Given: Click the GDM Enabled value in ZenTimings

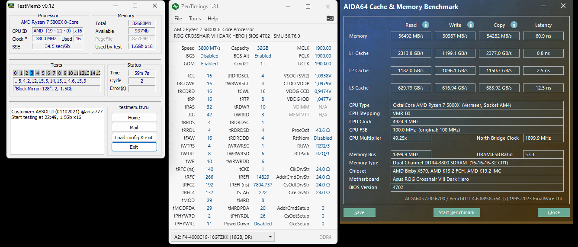Looking at the screenshot, I should pos(209,64).
